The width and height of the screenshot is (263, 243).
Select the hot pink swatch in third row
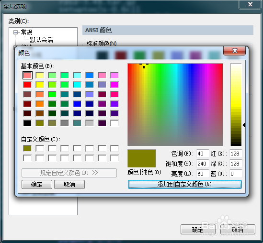point(114,94)
